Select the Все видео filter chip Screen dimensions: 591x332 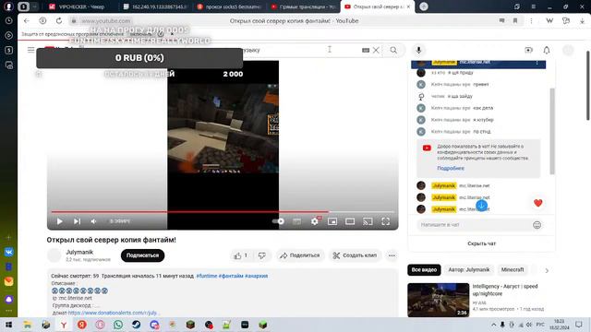pos(424,270)
